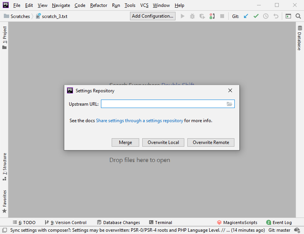Viewport: 304px width, 234px height.
Task: Open the Tools menu
Action: coord(130,5)
